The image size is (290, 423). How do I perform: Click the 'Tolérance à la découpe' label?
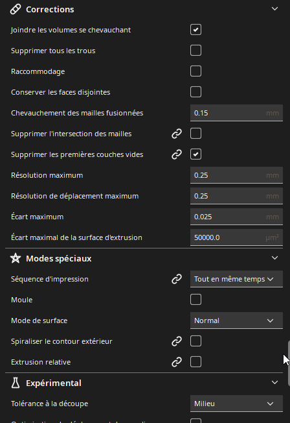50,404
